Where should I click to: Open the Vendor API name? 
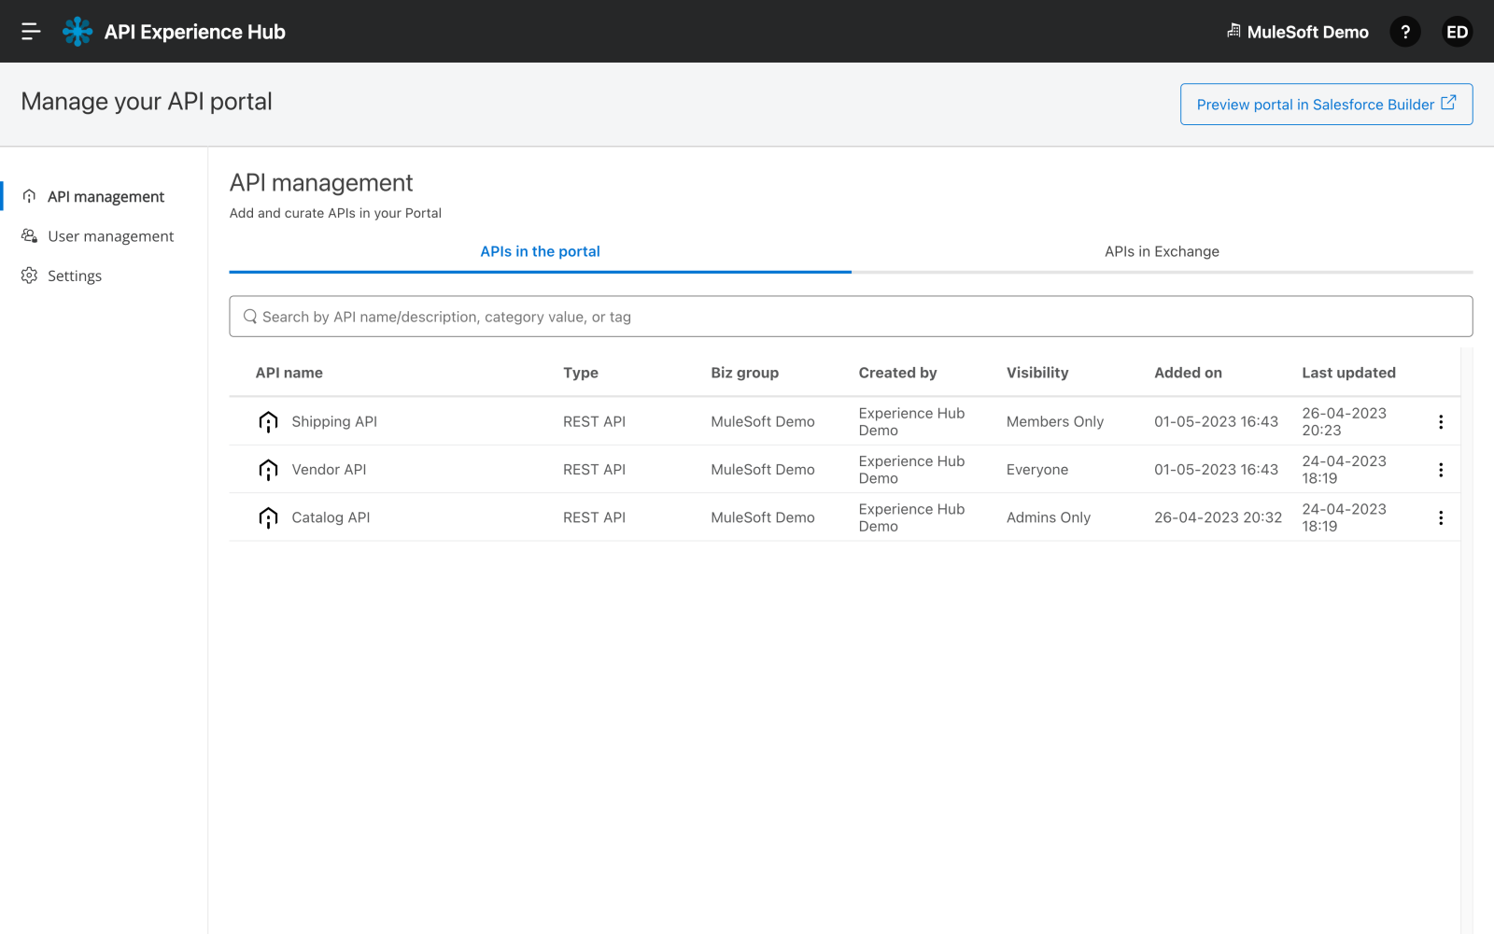[x=329, y=470]
